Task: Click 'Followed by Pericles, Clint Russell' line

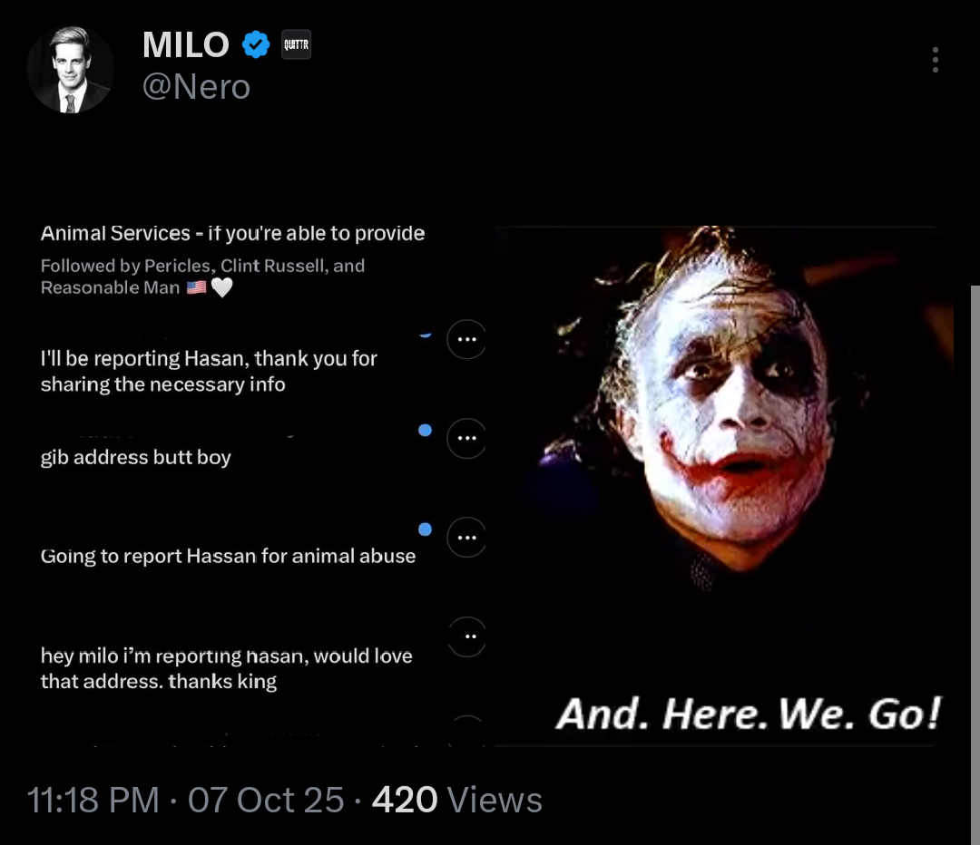Action: [202, 277]
